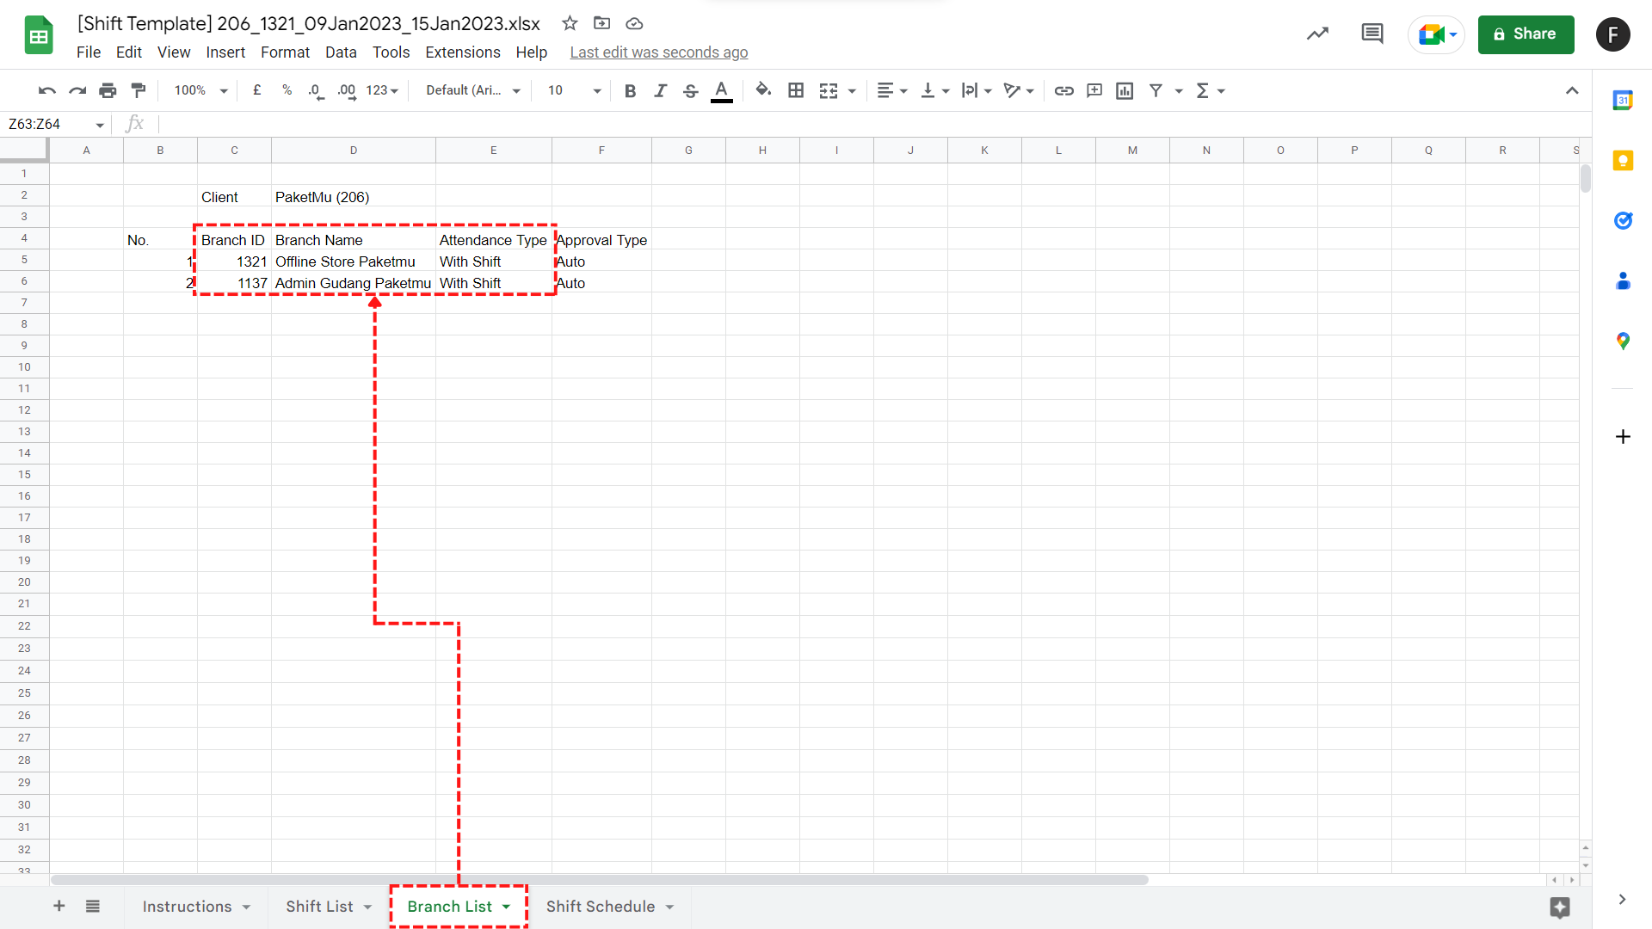Open the fill color picker
The image size is (1652, 929).
(x=763, y=89)
